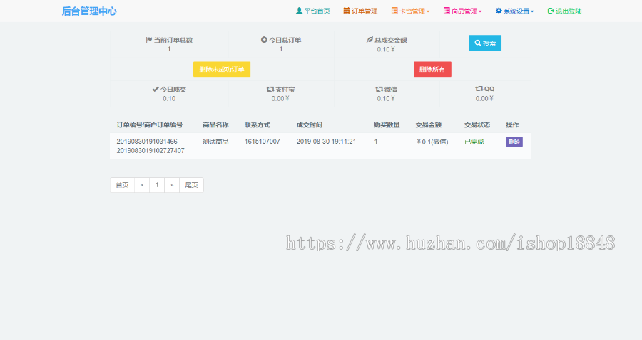Viewport: 642px width, 340px height.
Task: Click the previous page « arrow
Action: click(142, 185)
